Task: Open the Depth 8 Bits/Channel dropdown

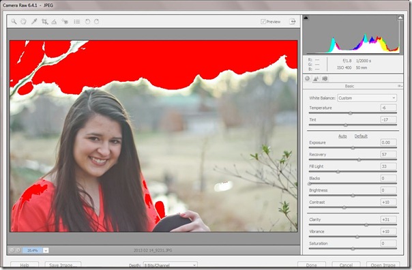Action: [x=170, y=265]
